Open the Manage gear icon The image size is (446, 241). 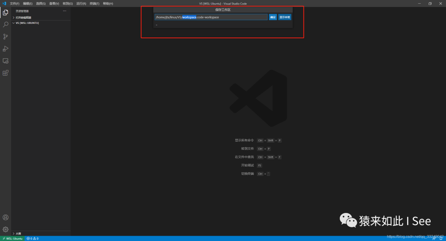(5, 229)
